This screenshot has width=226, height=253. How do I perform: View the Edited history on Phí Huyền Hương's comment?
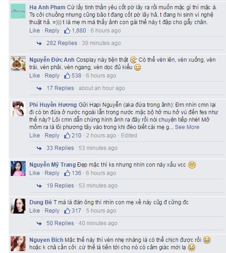point(129,135)
